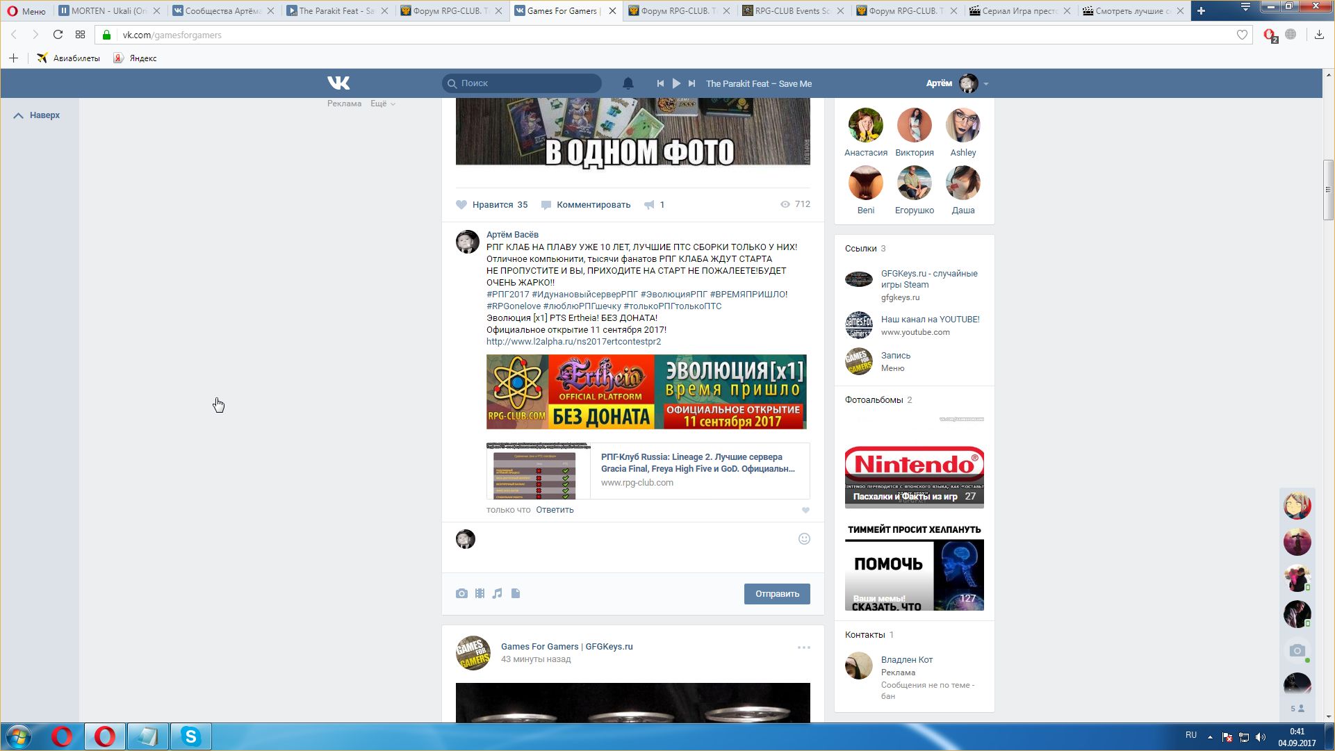
Task: Attach an audio track to the comment
Action: [x=497, y=593]
